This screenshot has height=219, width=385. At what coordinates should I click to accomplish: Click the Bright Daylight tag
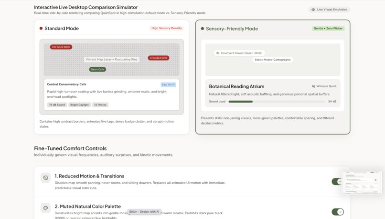(x=80, y=104)
